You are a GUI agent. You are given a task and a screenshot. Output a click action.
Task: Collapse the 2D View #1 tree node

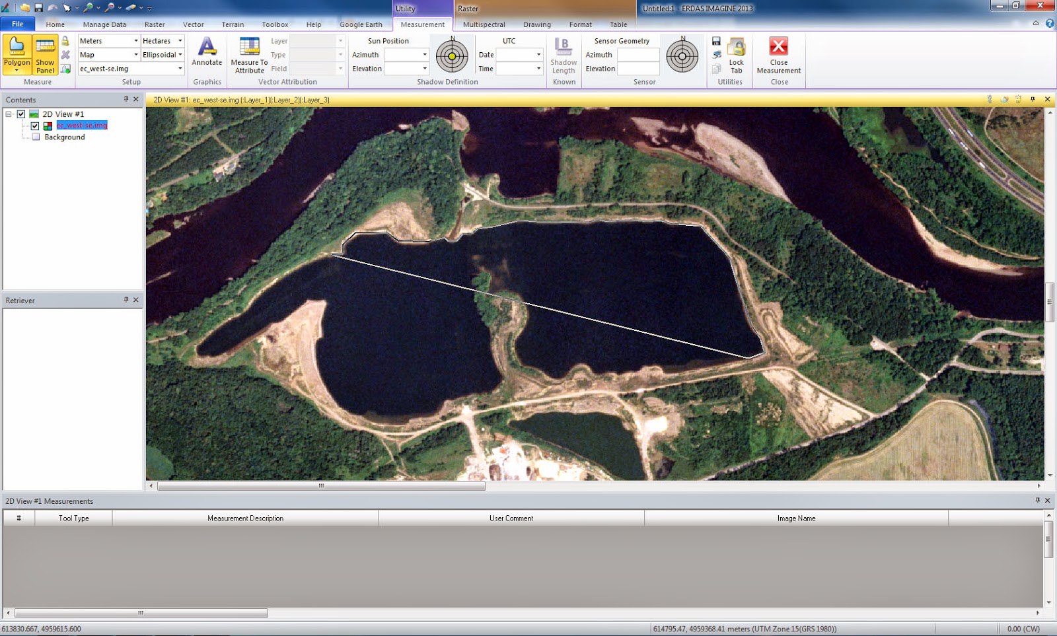pyautogui.click(x=9, y=114)
